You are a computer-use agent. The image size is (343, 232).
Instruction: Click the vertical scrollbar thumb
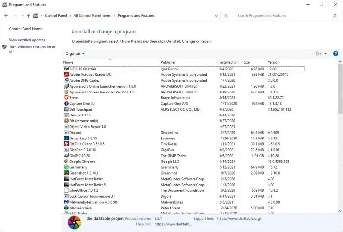pos(340,89)
